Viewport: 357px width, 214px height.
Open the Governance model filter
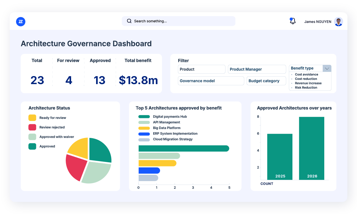pos(211,81)
